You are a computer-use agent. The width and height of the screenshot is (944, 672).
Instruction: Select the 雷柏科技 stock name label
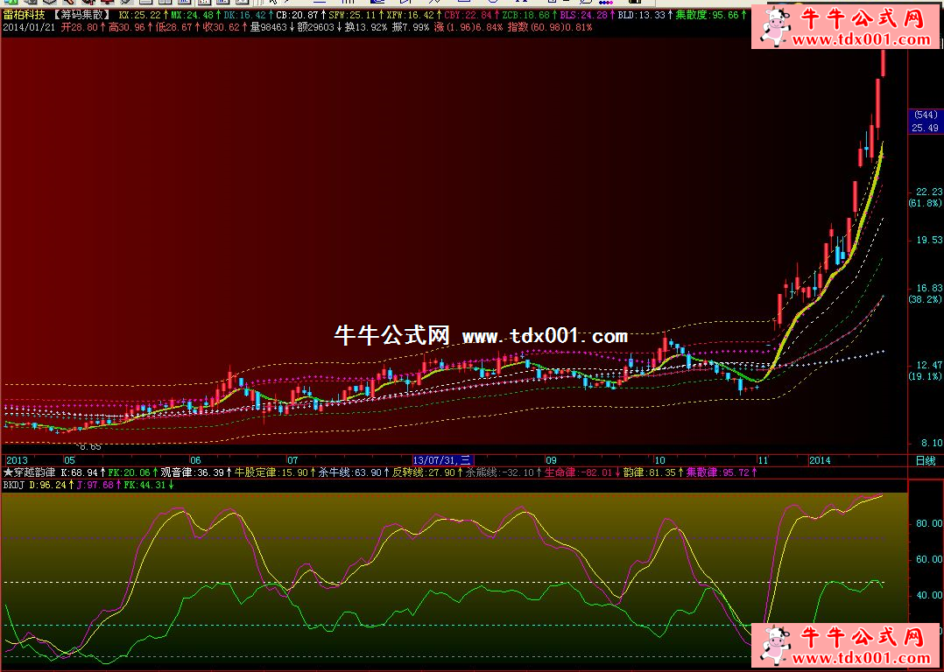pyautogui.click(x=22, y=16)
